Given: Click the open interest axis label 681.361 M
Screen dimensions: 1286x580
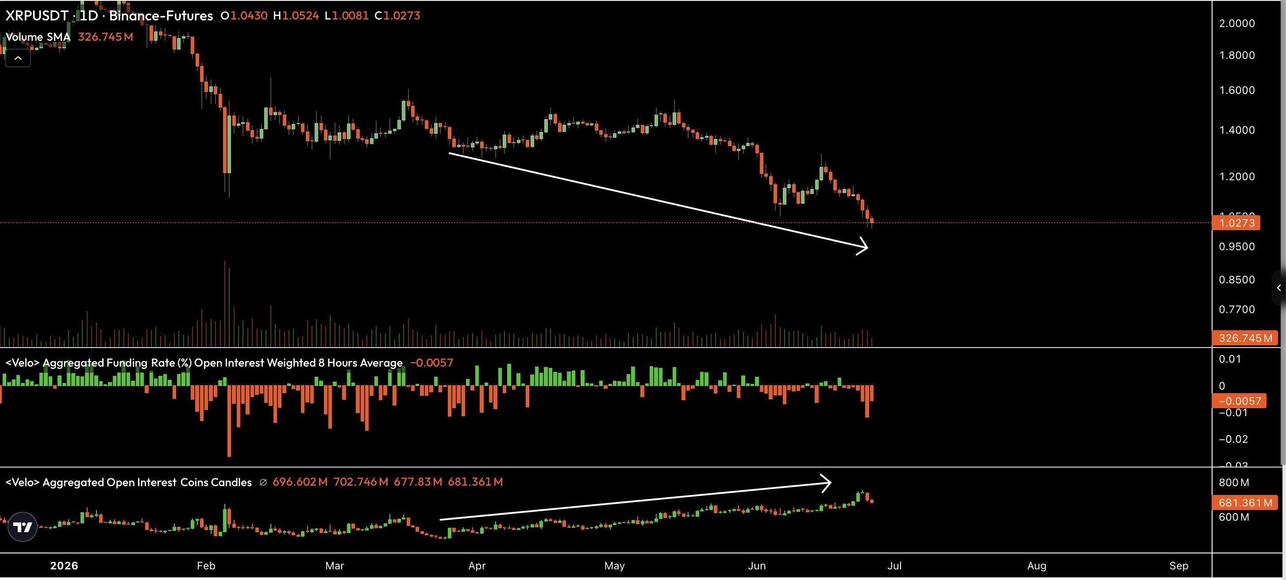Looking at the screenshot, I should pyautogui.click(x=1245, y=503).
